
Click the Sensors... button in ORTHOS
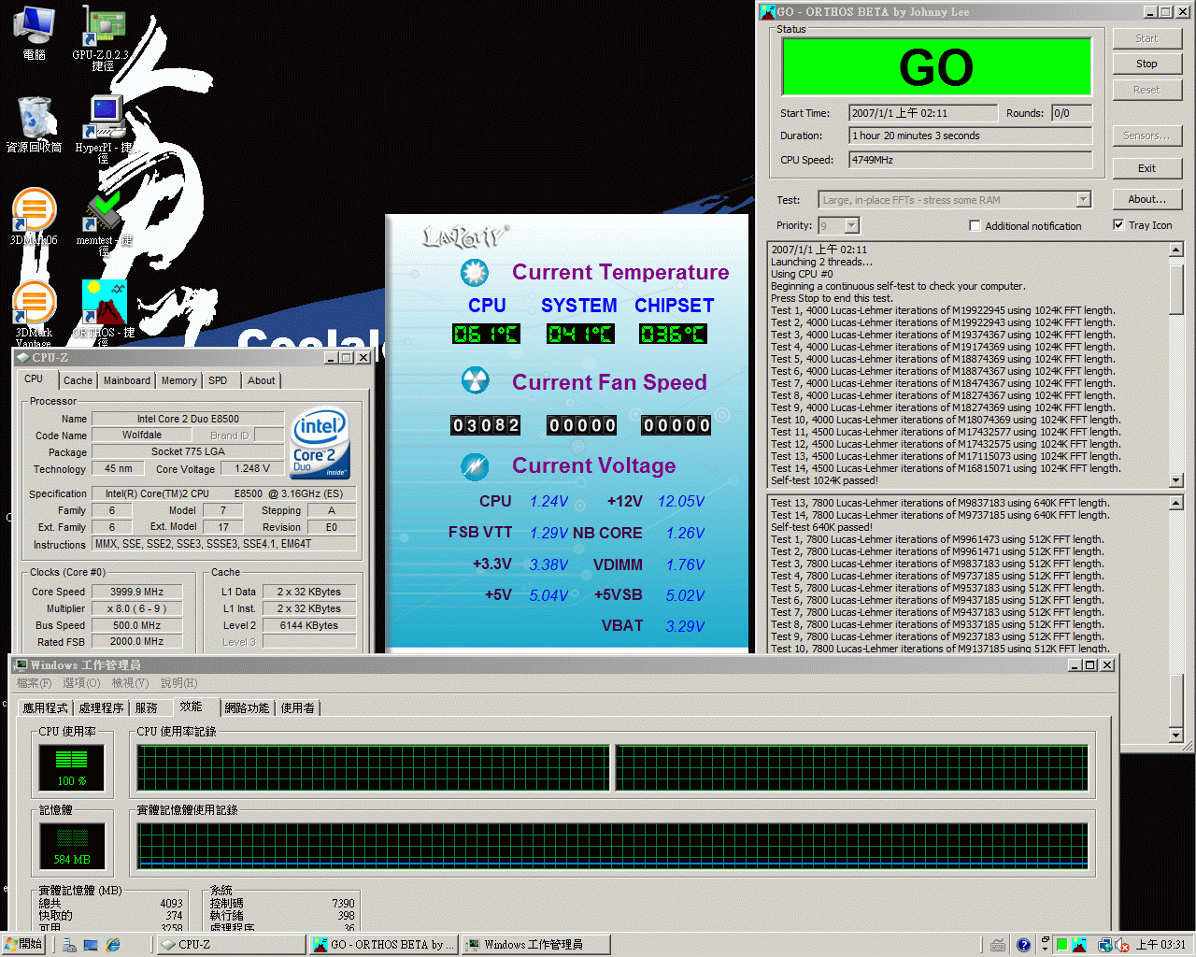pos(1146,136)
